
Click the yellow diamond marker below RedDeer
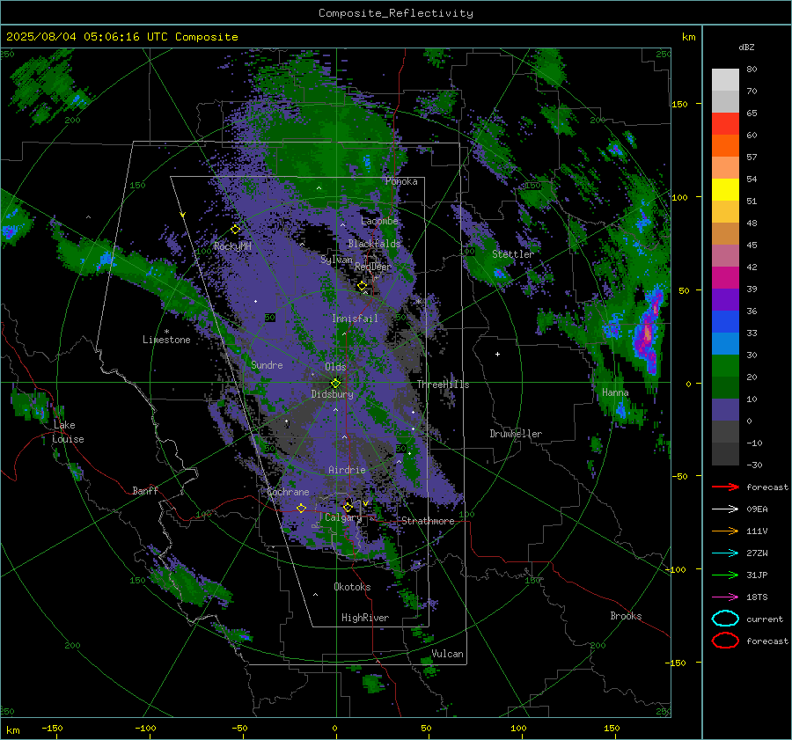coord(362,286)
